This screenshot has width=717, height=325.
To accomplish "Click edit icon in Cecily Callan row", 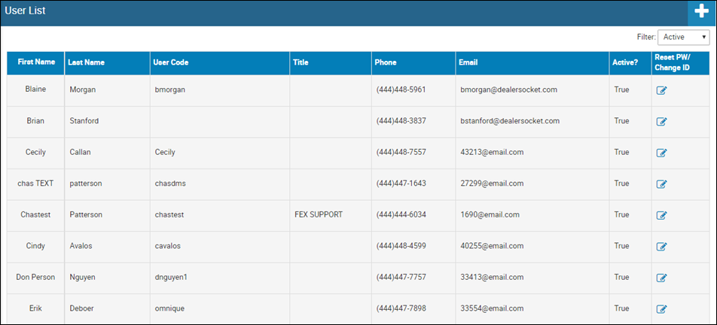I will click(662, 153).
